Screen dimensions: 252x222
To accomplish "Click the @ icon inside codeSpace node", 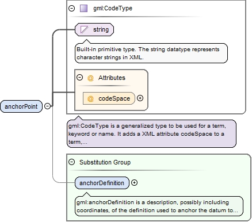I will click(90, 99).
